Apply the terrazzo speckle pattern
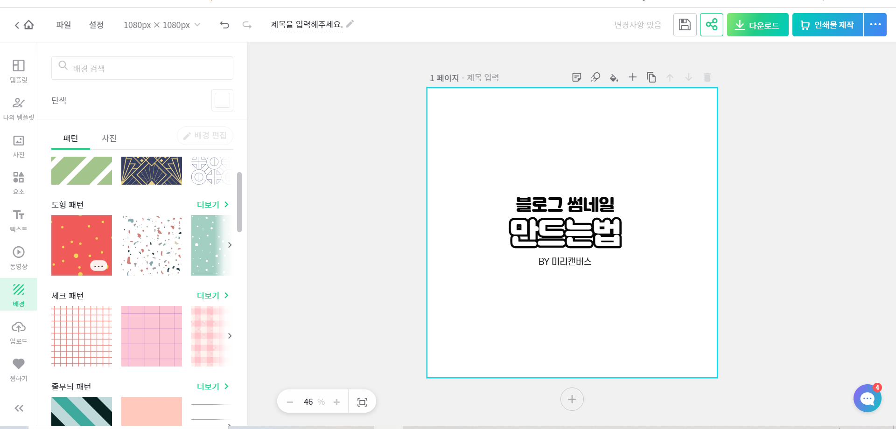 coord(152,245)
